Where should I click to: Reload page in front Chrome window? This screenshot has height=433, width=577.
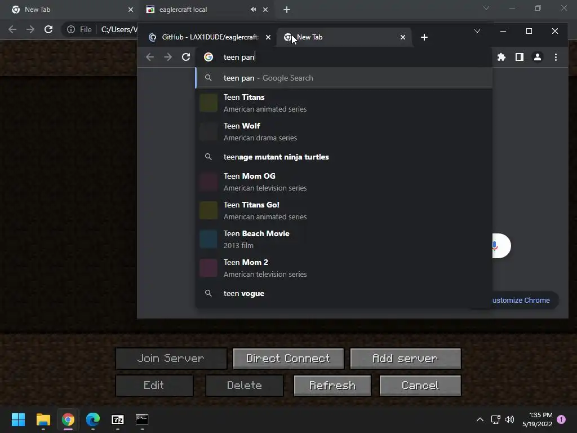tap(186, 57)
